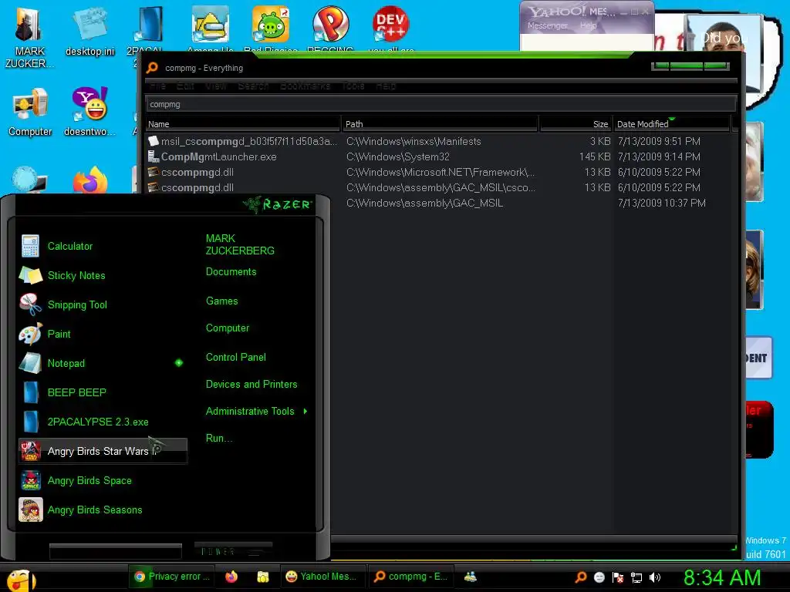This screenshot has width=790, height=592.
Task: Select the Yahoo doesntwo... desktop icon
Action: pyautogui.click(x=89, y=112)
